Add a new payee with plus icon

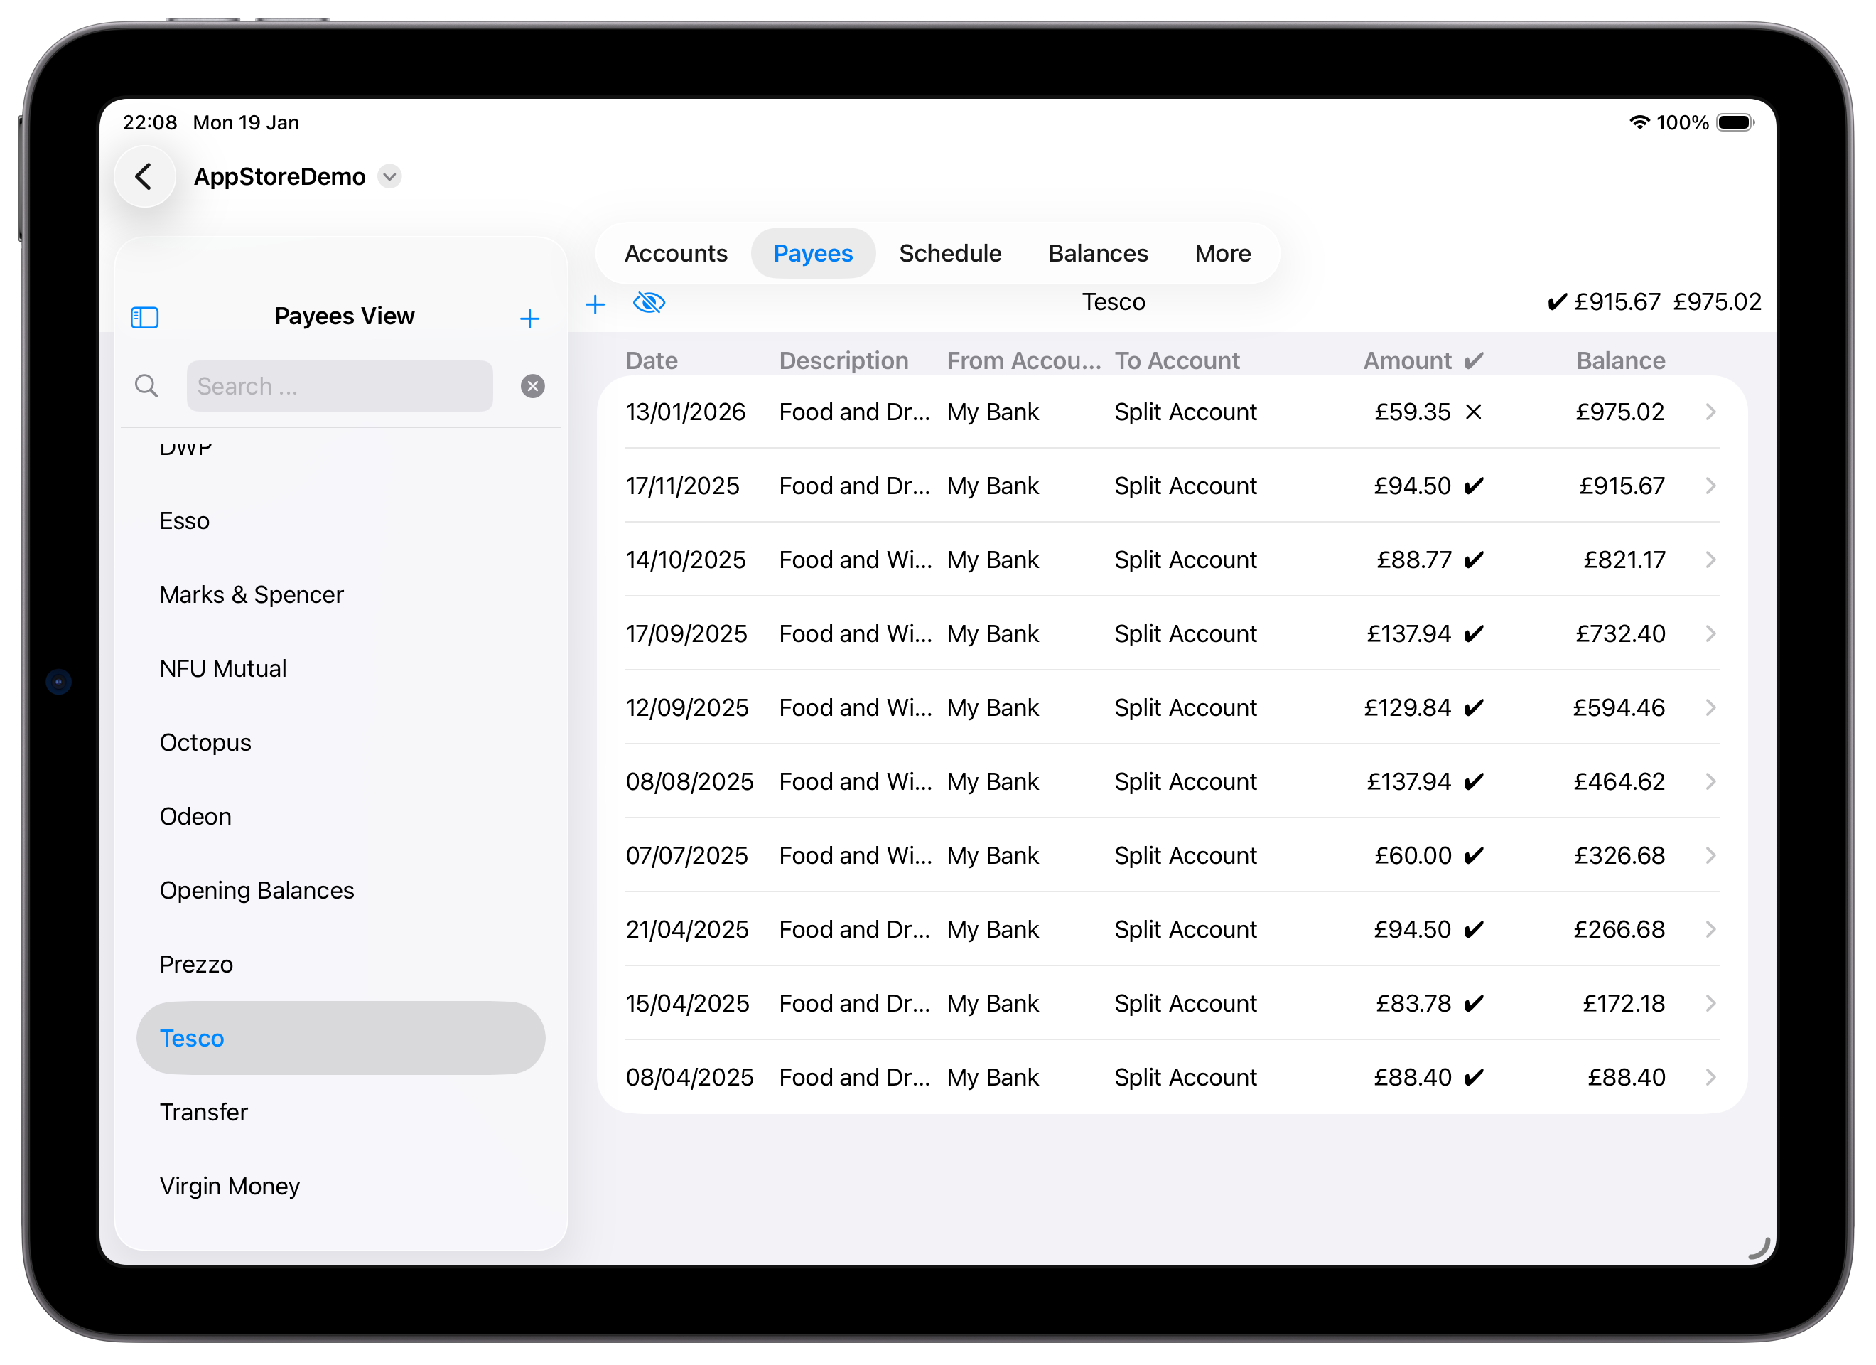point(529,318)
